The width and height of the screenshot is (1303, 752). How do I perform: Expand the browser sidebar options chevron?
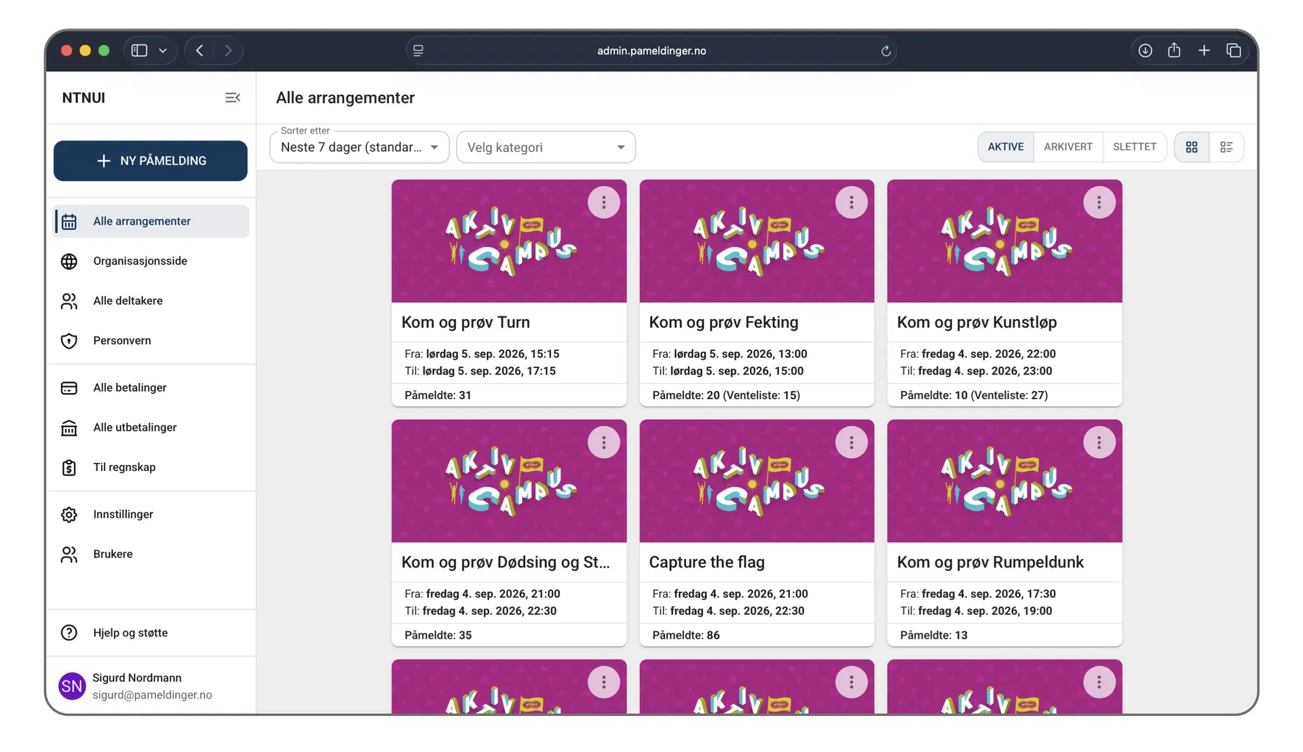[163, 51]
